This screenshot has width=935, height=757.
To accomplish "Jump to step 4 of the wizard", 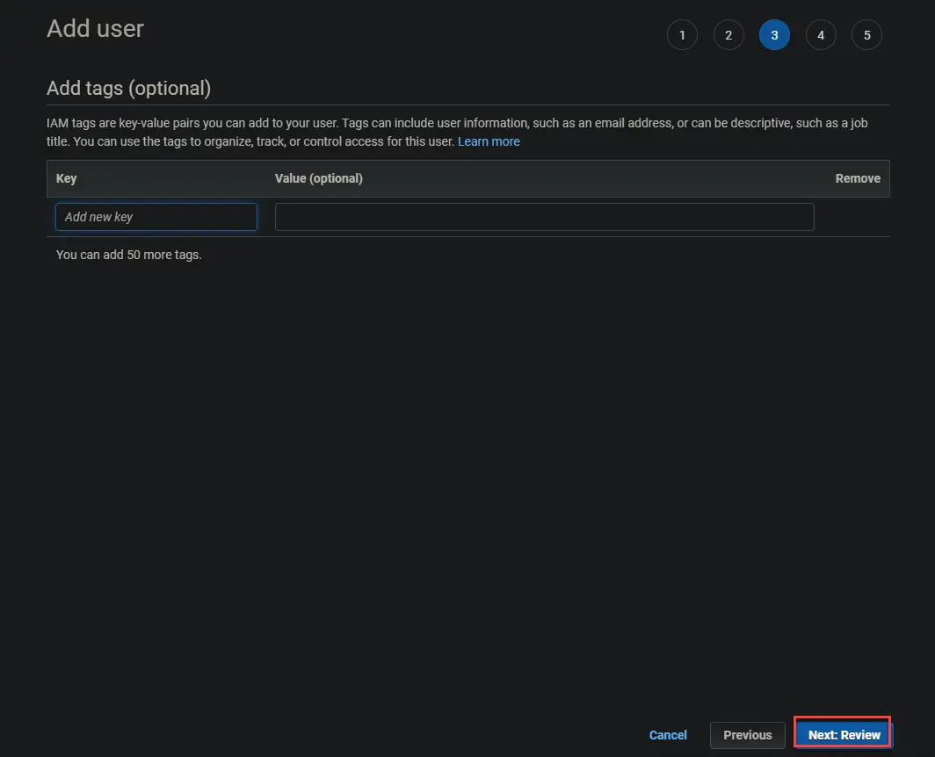I will click(821, 35).
